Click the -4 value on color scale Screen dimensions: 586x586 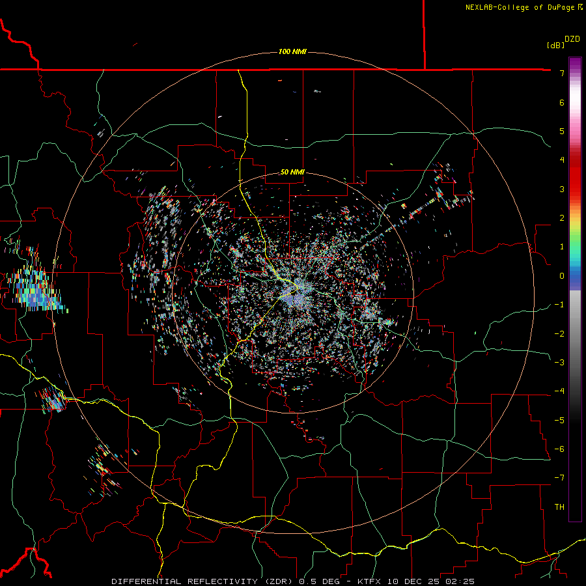(559, 391)
